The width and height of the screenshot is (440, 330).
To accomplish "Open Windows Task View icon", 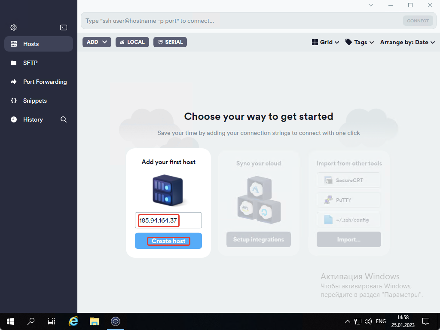I will click(52, 321).
